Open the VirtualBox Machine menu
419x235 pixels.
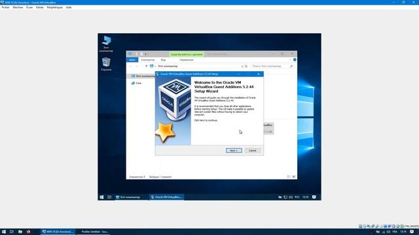(x=18, y=7)
